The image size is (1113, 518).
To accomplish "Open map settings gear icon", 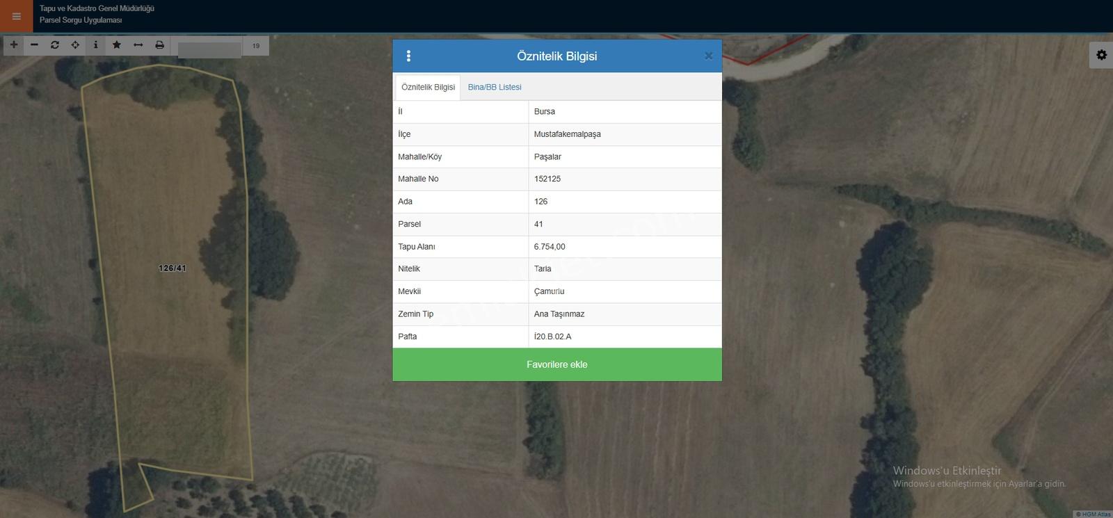I will point(1101,54).
